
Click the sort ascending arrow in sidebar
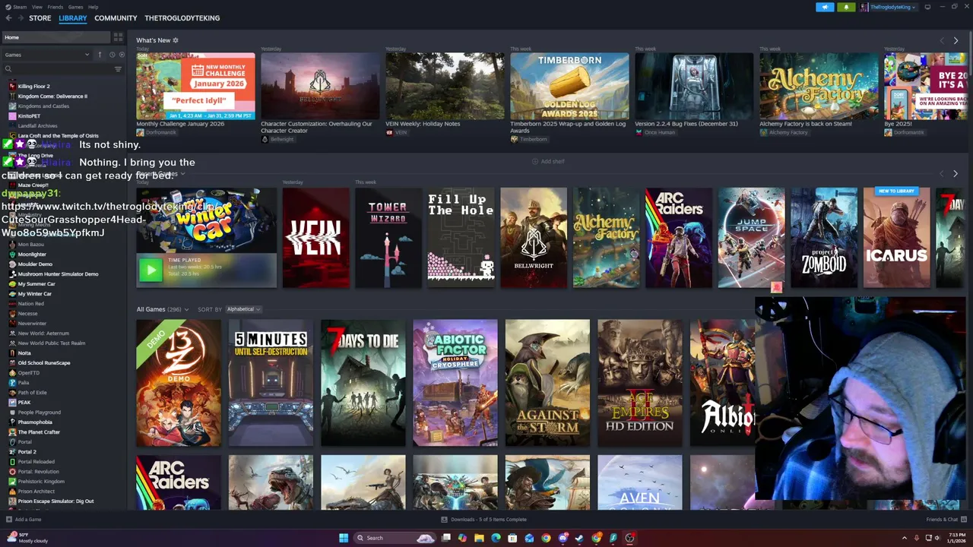(x=99, y=55)
